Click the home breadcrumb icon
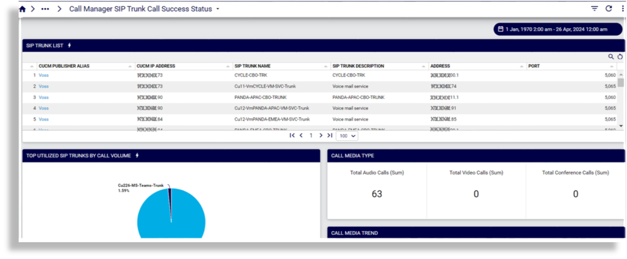Screen dimensions: 627x259 [22, 8]
